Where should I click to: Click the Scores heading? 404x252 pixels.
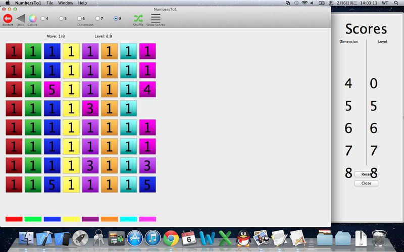(x=366, y=29)
